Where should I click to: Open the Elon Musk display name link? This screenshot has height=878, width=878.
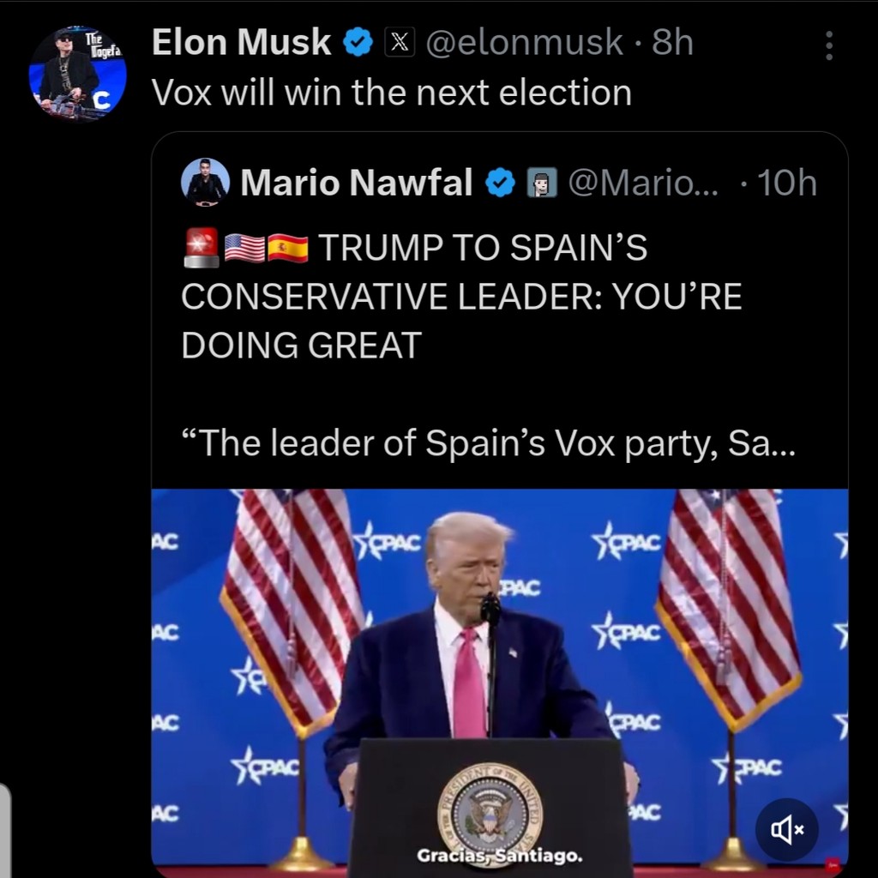pos(242,42)
